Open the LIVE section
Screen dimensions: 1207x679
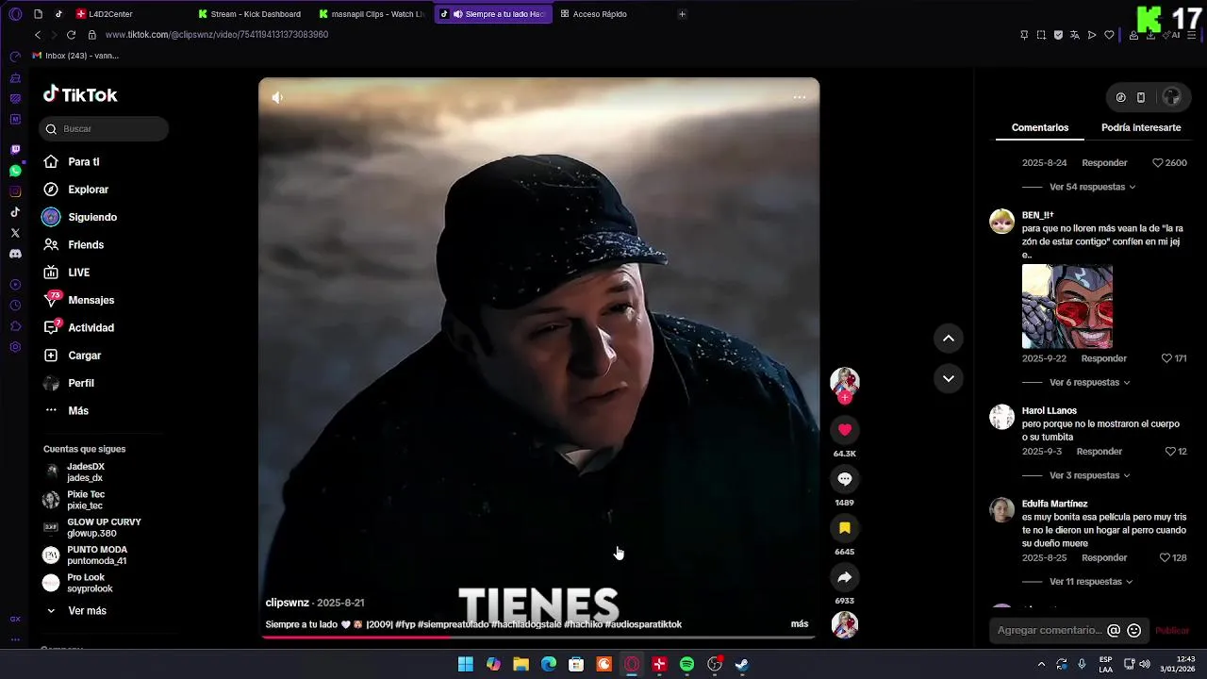(x=67, y=273)
